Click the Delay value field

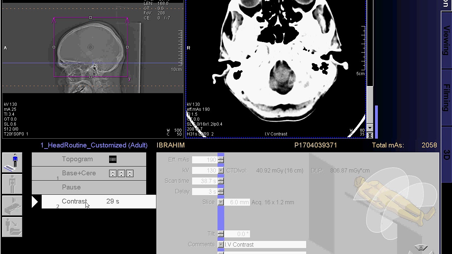[x=205, y=192]
